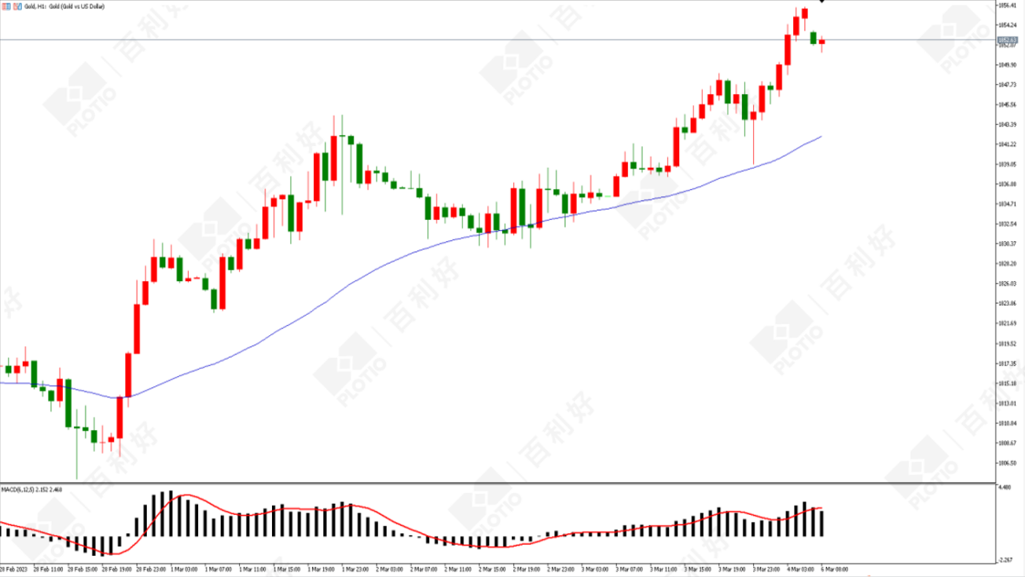The width and height of the screenshot is (1025, 577).
Task: Click the divider between chart and MACD
Action: click(497, 482)
